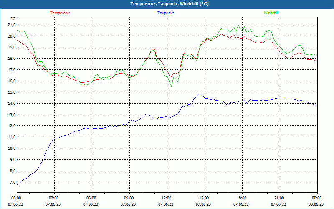This screenshot has width=334, height=209.
Task: Click the 09:00 time axis label
Action: [129, 198]
